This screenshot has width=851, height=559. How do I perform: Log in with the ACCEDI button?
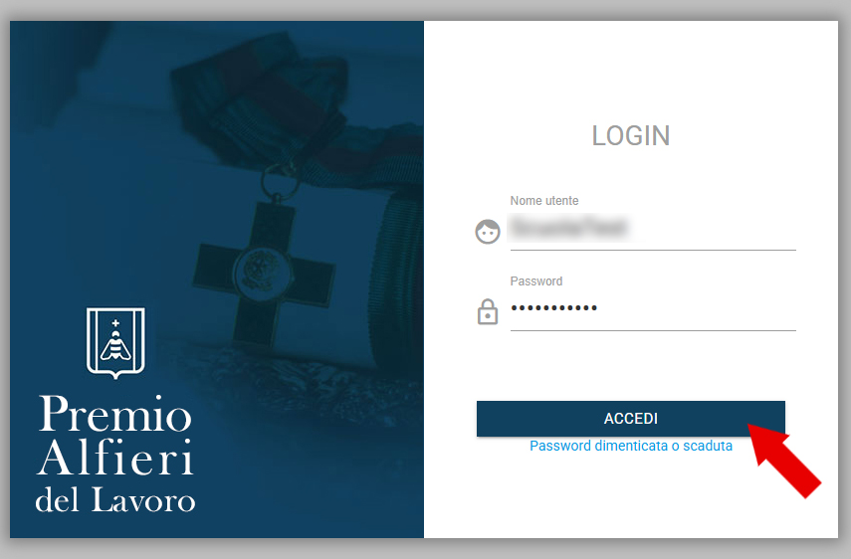coord(631,419)
